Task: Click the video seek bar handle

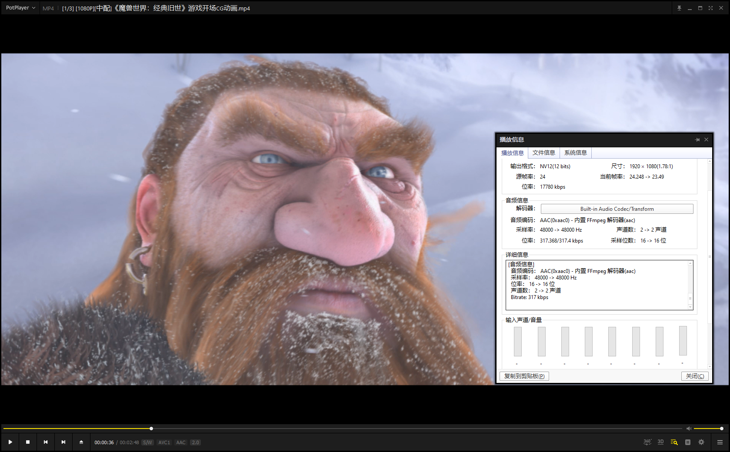Action: tap(151, 429)
